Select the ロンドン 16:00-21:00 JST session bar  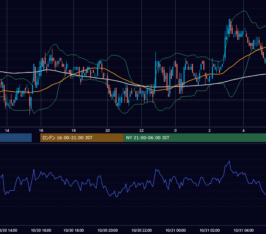pos(82,138)
